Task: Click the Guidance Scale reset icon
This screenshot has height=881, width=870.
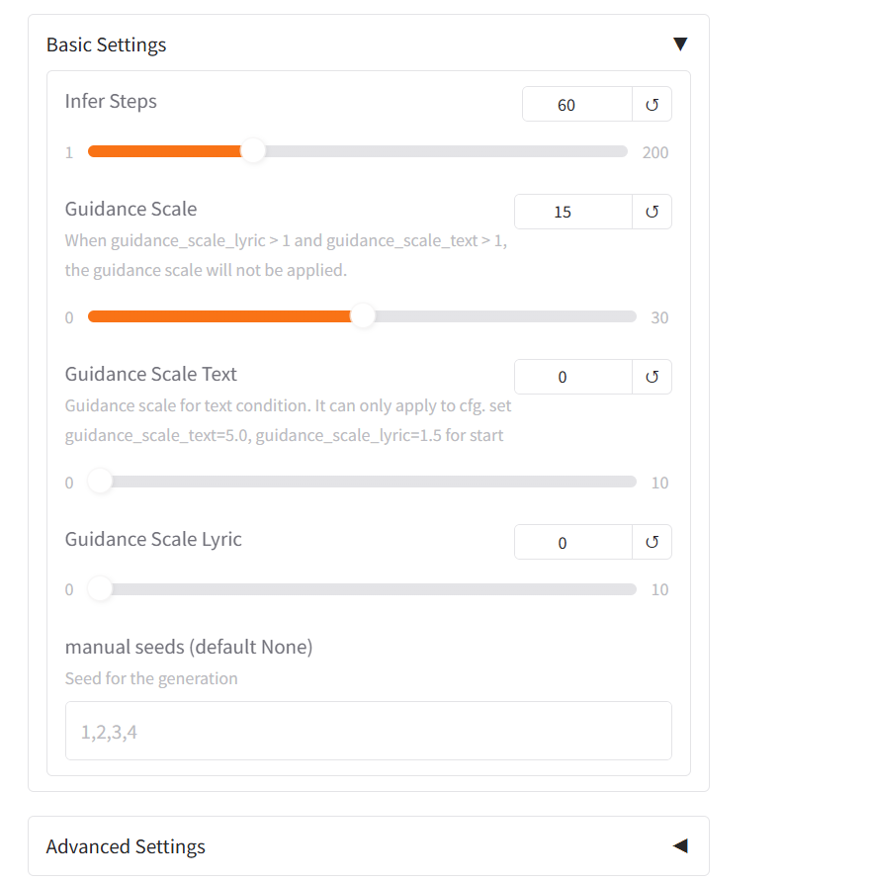Action: pyautogui.click(x=652, y=212)
